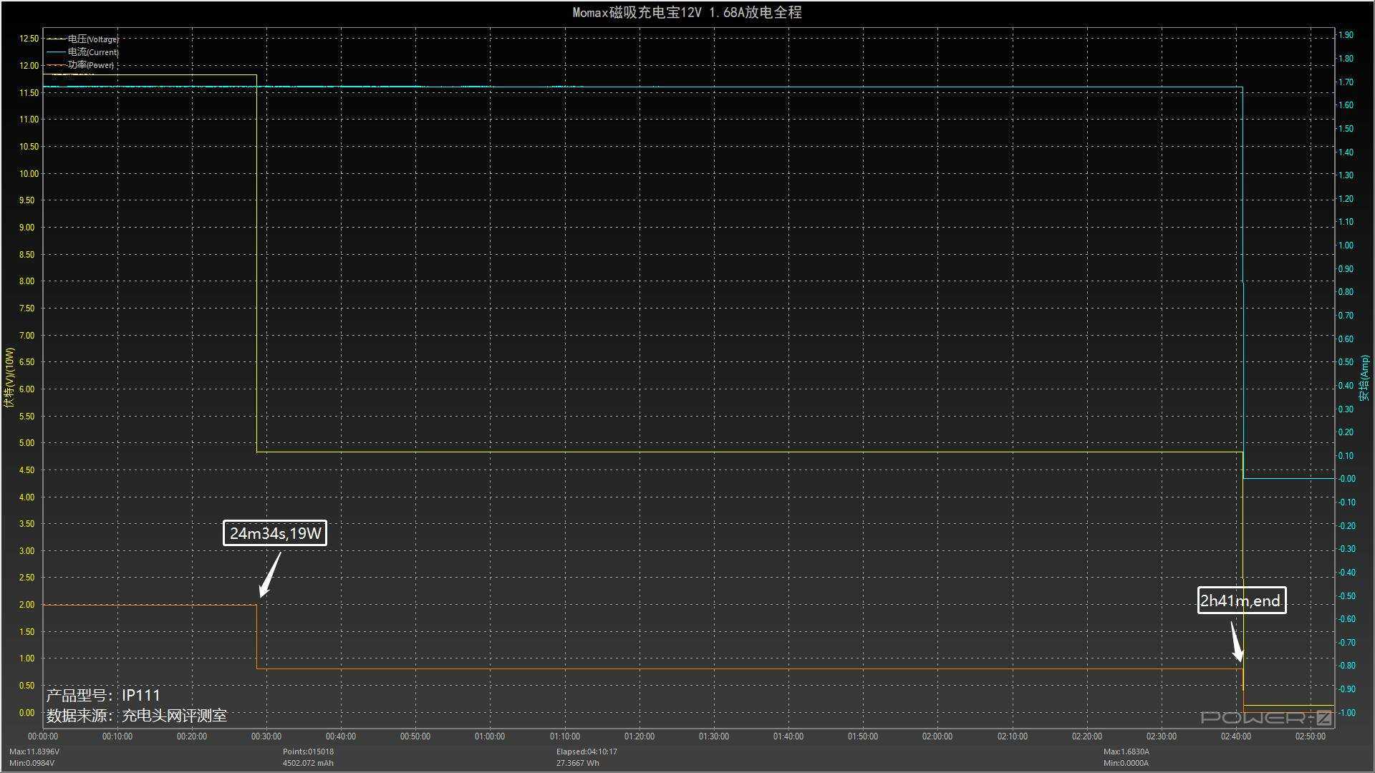Click the -1.00 ampere axis label

pos(1346,713)
